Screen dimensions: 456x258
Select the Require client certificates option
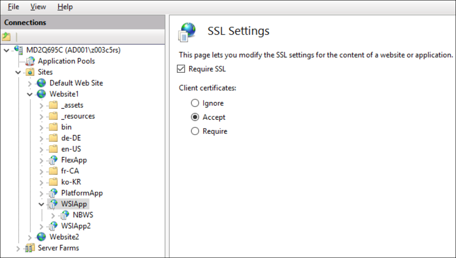click(195, 131)
